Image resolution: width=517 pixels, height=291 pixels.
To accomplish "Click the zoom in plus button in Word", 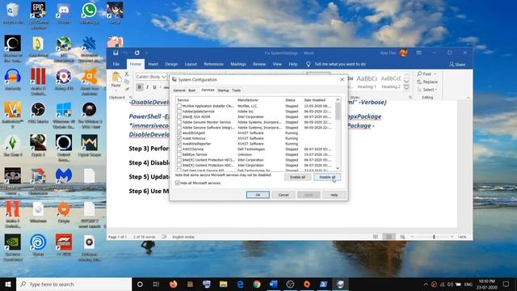I will 452,237.
